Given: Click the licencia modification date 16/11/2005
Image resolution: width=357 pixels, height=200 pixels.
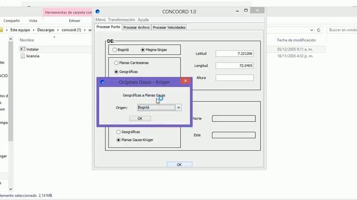Looking at the screenshot, I should 295,56.
